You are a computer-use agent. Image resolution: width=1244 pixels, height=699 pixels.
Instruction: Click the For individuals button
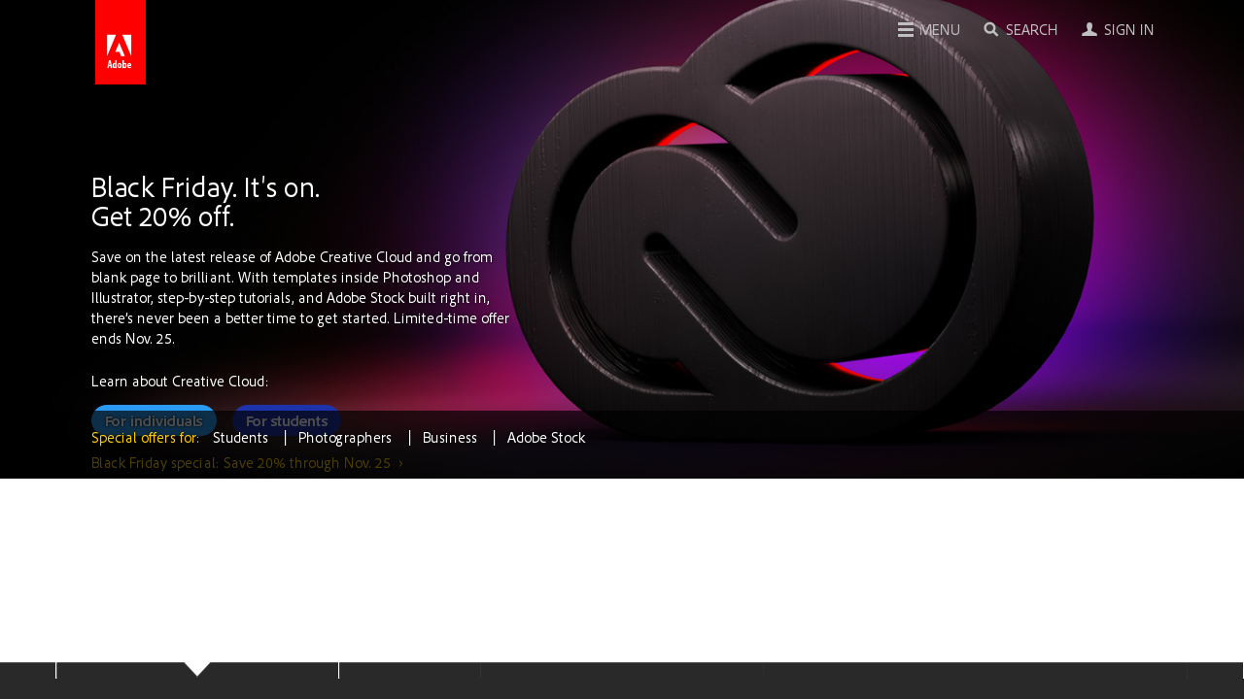pos(154,420)
